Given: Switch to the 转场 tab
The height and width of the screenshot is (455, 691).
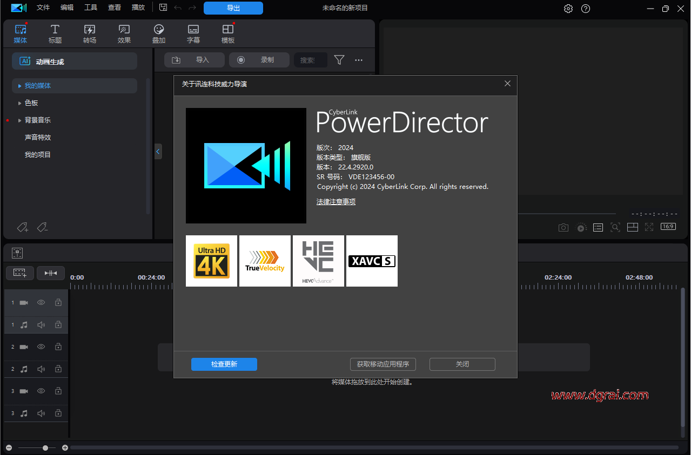Looking at the screenshot, I should click(x=90, y=34).
